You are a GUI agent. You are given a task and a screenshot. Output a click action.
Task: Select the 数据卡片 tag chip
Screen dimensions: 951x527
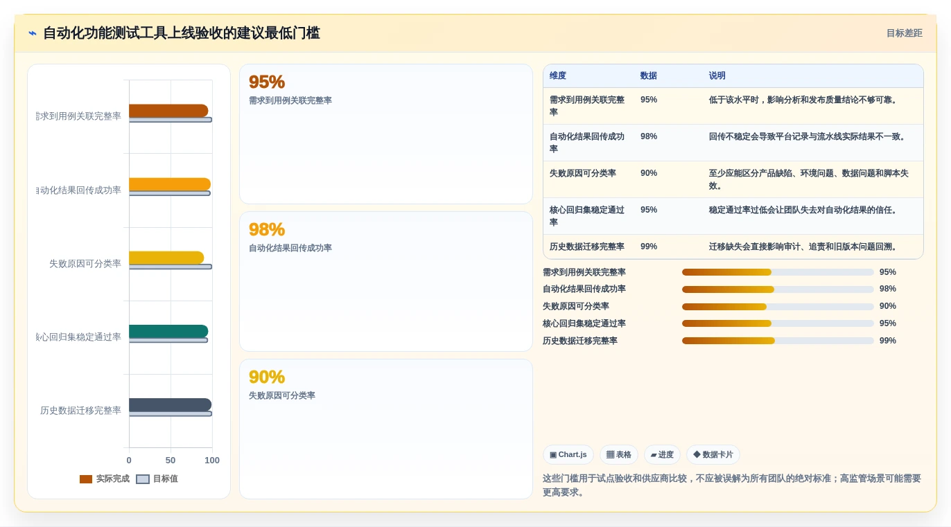713,455
